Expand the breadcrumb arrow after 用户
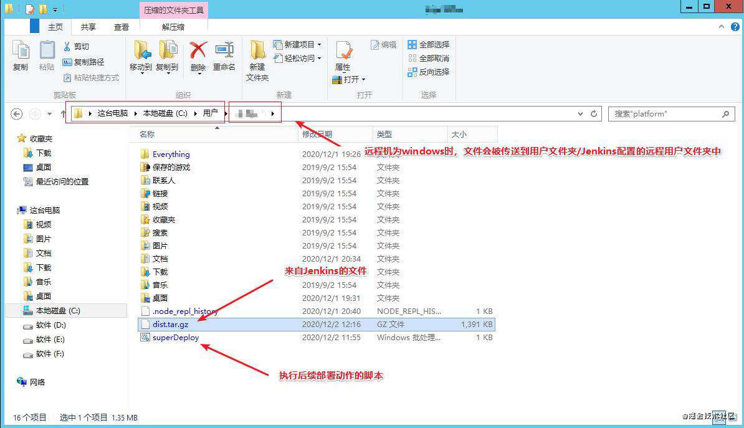This screenshot has height=428, width=744. [226, 113]
